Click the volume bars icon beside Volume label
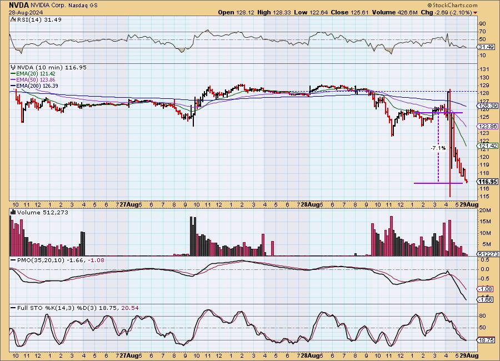The height and width of the screenshot is (361, 500). [x=13, y=212]
